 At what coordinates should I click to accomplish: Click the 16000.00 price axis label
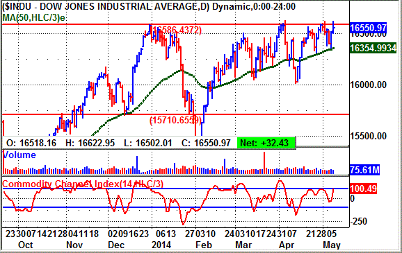pos(369,85)
